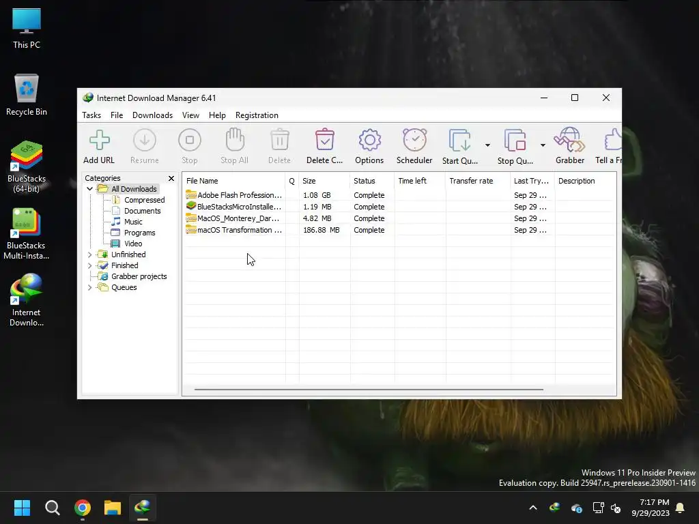Viewport: 699px width, 524px height.
Task: Select the Programs category
Action: point(139,233)
